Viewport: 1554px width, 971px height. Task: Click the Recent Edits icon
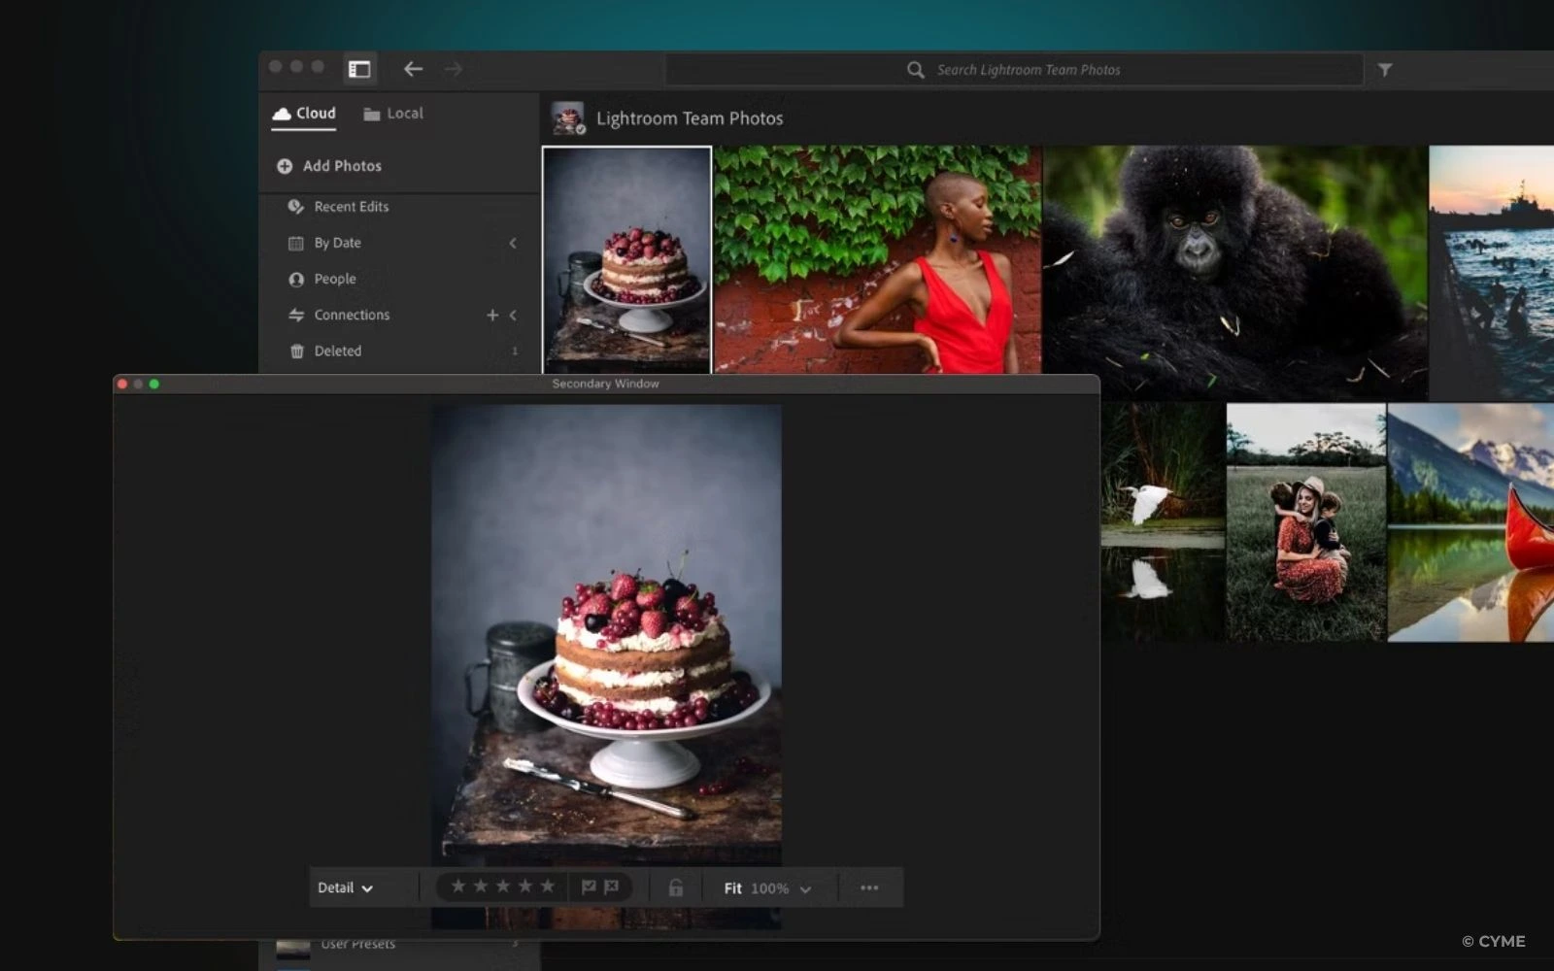click(296, 207)
